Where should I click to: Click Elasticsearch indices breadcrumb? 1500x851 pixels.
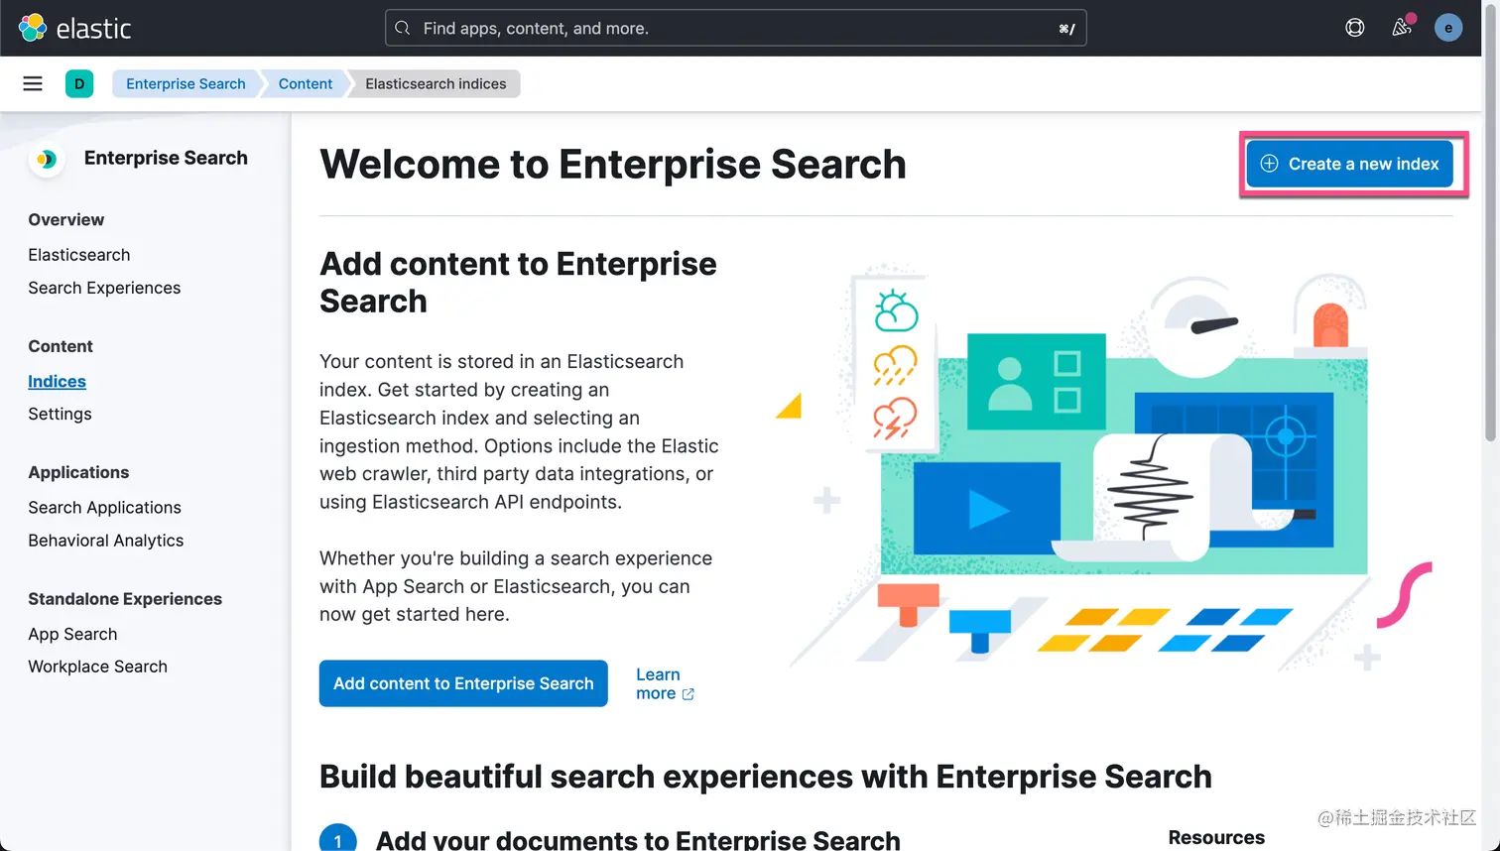pyautogui.click(x=436, y=83)
